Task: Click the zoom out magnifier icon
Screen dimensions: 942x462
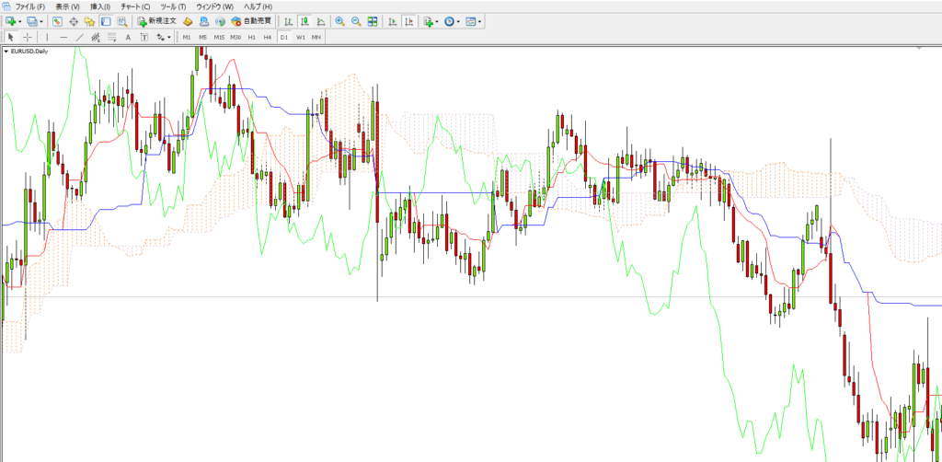Action: pos(356,21)
